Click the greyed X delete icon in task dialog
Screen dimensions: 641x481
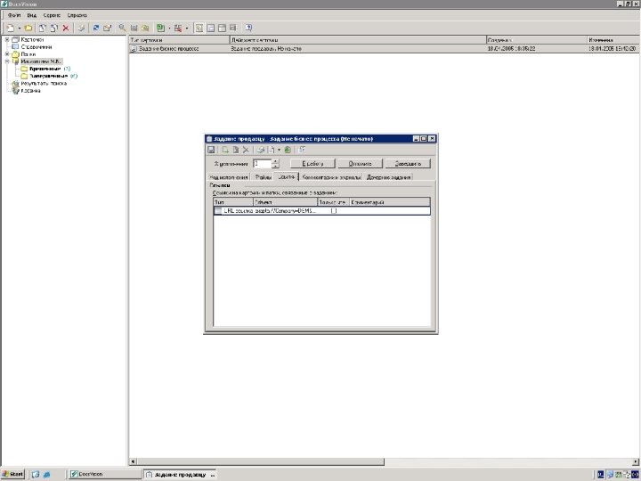click(x=246, y=150)
